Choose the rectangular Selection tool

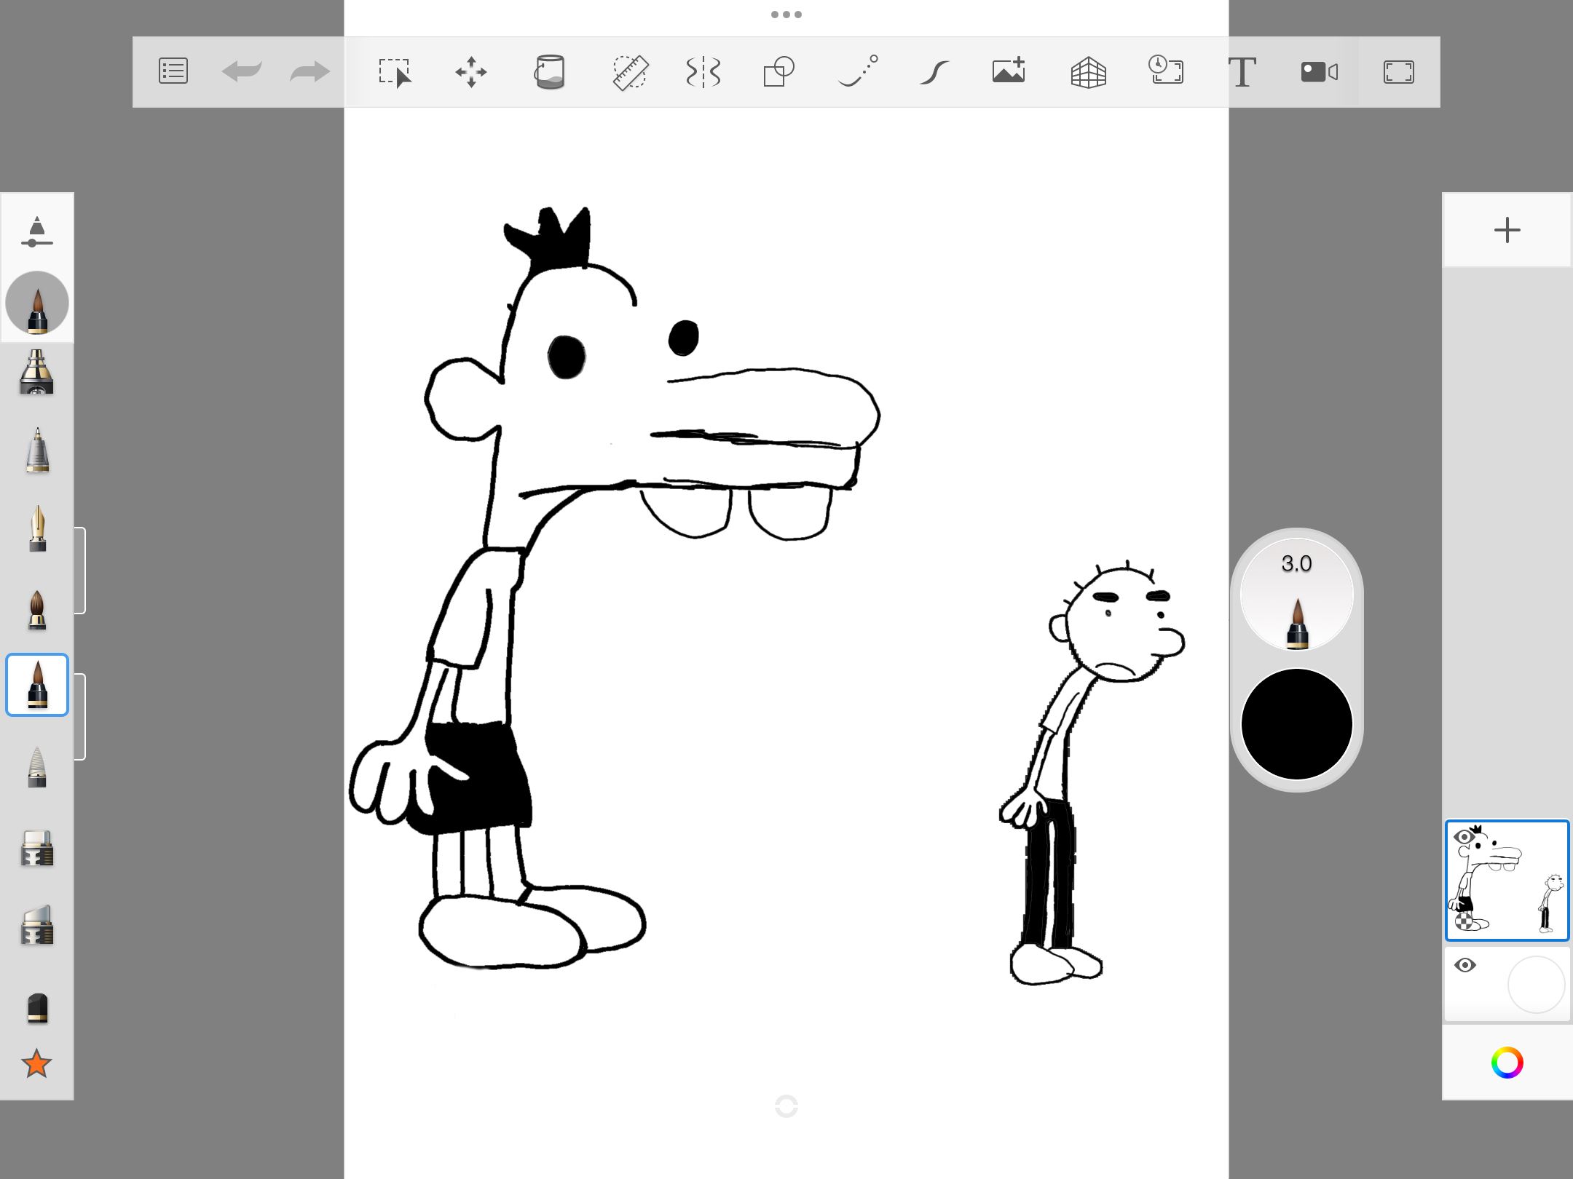[x=395, y=72]
